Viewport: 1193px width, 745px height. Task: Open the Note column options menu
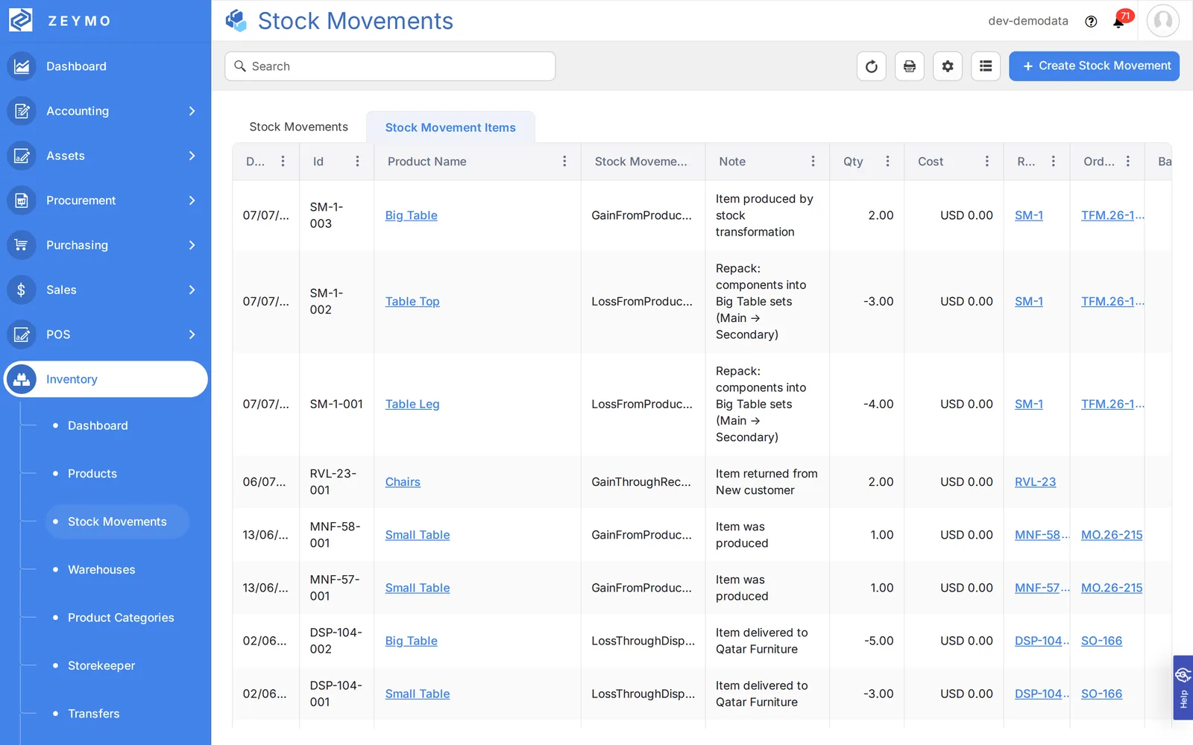point(813,162)
